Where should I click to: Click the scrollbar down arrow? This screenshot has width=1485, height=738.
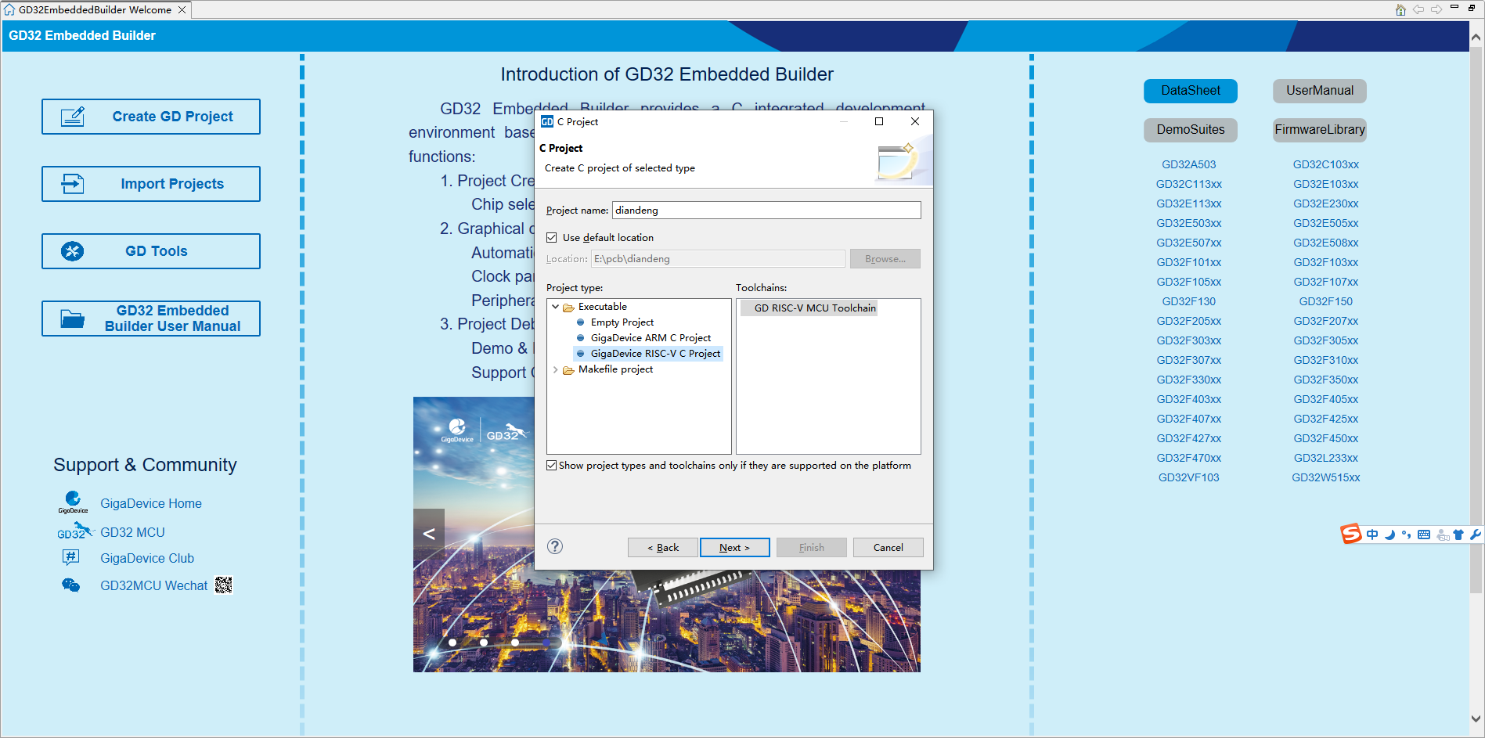(x=1476, y=718)
